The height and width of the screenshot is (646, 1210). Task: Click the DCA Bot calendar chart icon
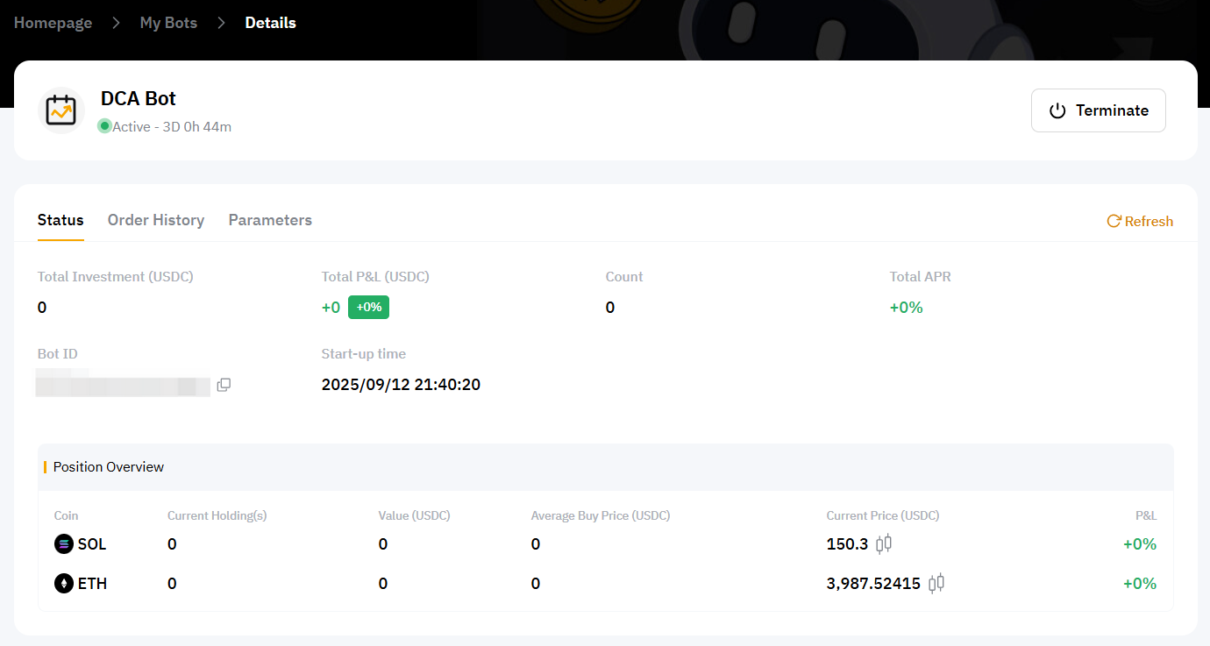[61, 110]
